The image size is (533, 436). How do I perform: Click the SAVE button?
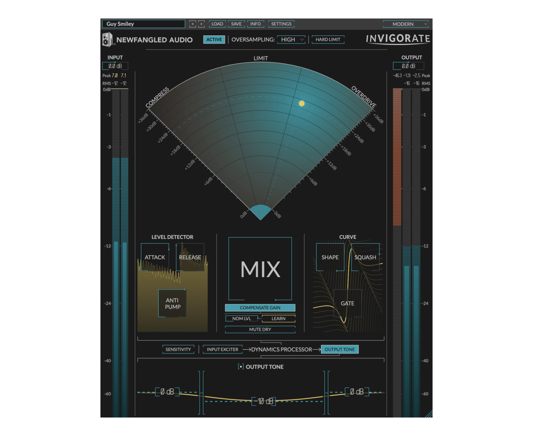[236, 24]
